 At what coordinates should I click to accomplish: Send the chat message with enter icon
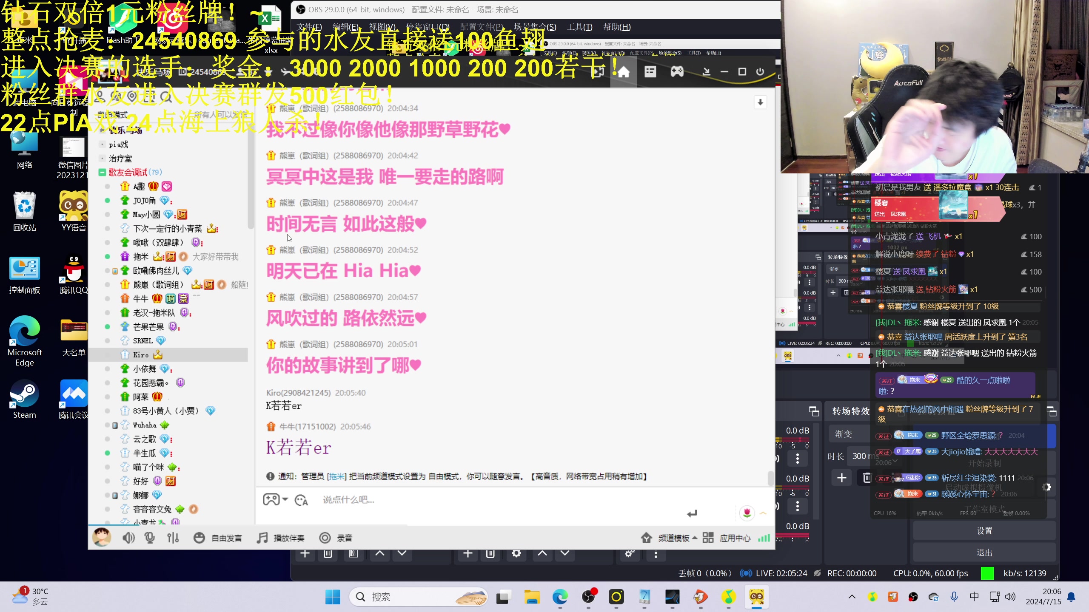click(x=692, y=514)
